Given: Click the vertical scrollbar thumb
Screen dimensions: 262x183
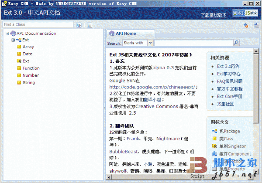Looking at the screenshot, I should [256, 88].
